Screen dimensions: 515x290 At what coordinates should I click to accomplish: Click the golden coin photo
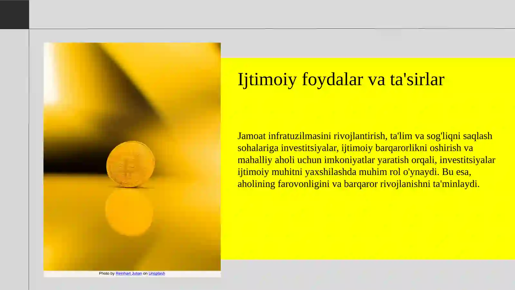pyautogui.click(x=132, y=157)
